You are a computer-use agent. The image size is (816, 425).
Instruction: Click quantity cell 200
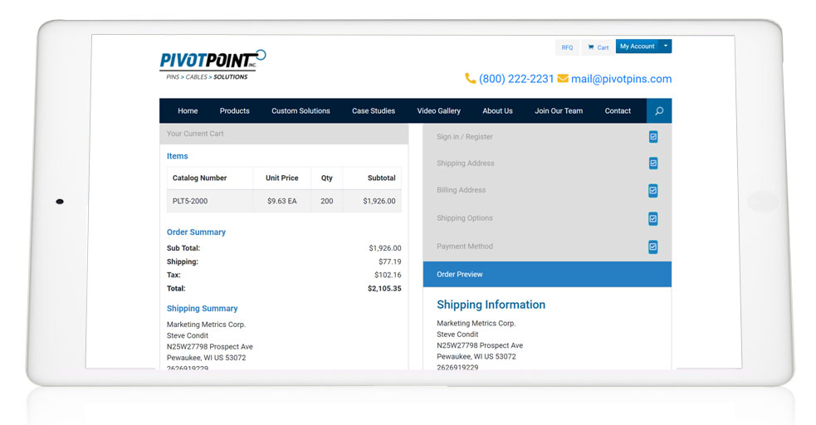pos(326,201)
